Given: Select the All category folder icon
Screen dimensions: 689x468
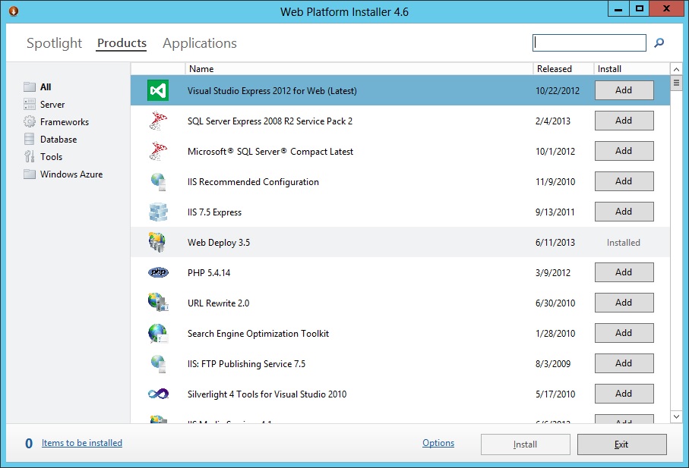Looking at the screenshot, I should (30, 86).
